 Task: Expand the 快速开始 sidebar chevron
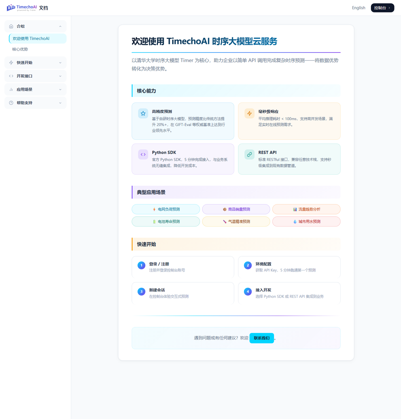(60, 63)
